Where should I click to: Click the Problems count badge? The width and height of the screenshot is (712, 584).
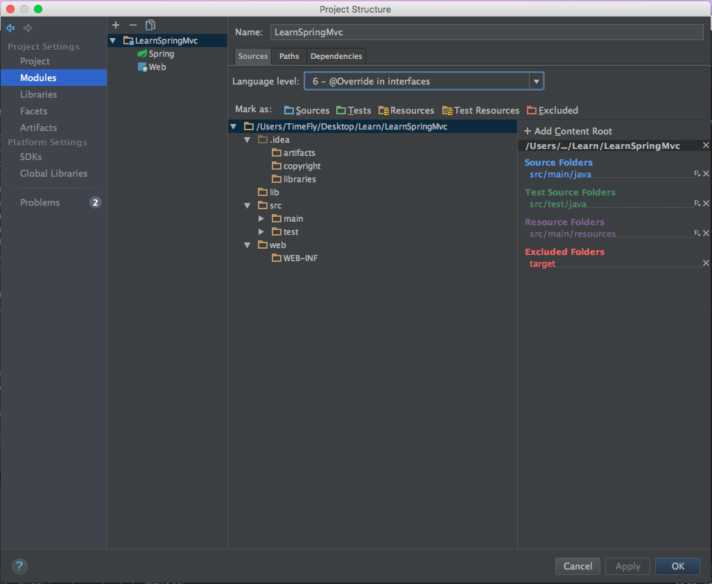96,202
